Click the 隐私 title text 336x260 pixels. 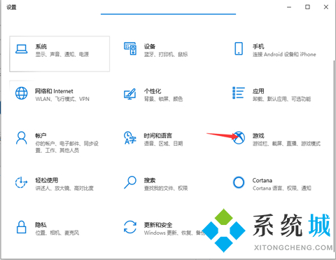(x=41, y=225)
